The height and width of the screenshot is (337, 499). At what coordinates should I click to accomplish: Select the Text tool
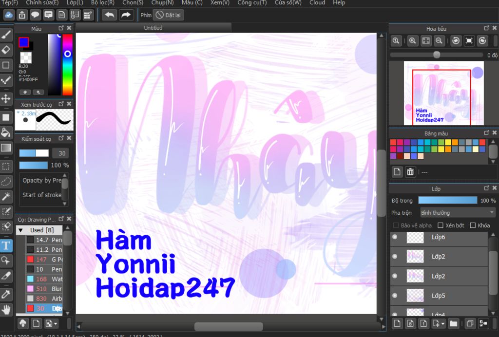tap(6, 245)
